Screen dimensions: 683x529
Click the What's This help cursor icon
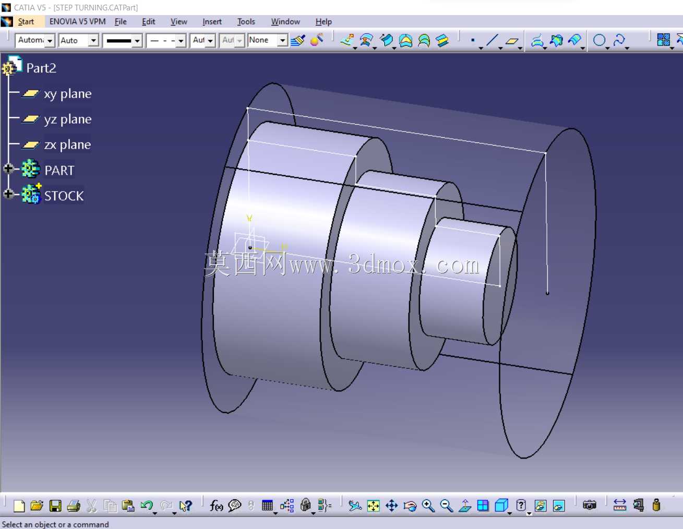[185, 506]
